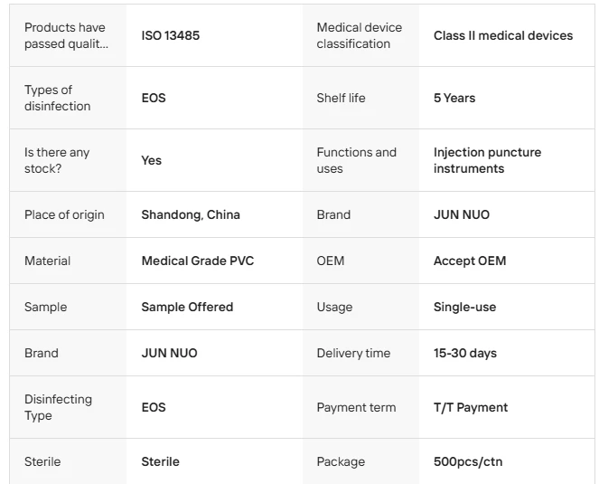Select the 'T/T Payment' value
Screen dimensions: 599x484
point(471,407)
